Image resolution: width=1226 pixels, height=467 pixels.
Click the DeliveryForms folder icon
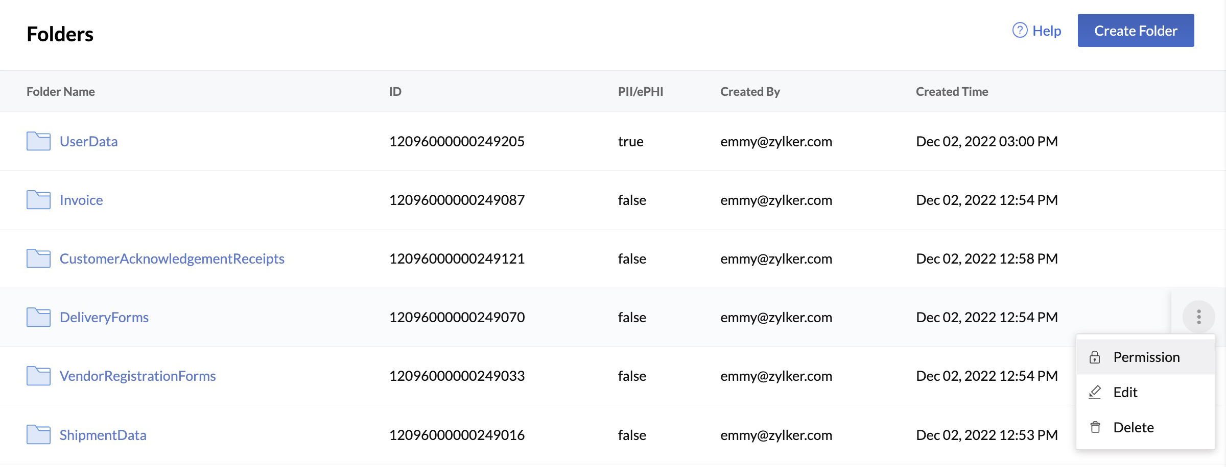point(38,317)
